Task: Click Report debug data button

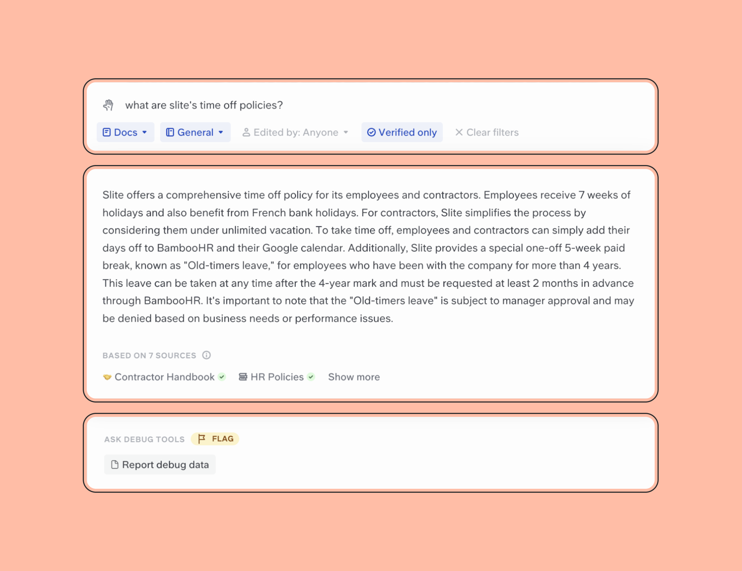Action: click(160, 464)
